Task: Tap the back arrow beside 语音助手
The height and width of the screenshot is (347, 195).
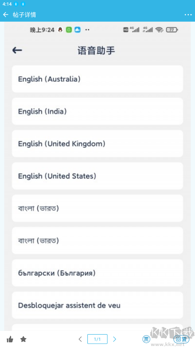Action: 17,50
